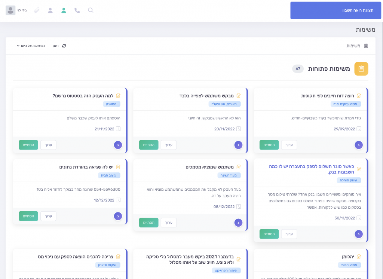Click the גידי לוי profile avatar

click(x=10, y=10)
